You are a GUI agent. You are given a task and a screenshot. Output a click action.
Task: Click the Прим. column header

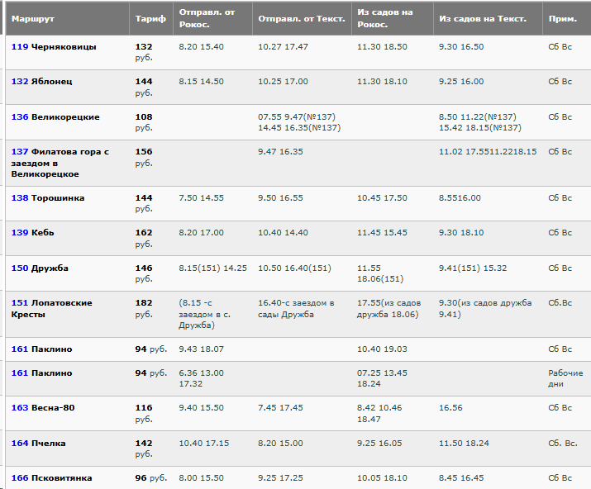click(563, 18)
